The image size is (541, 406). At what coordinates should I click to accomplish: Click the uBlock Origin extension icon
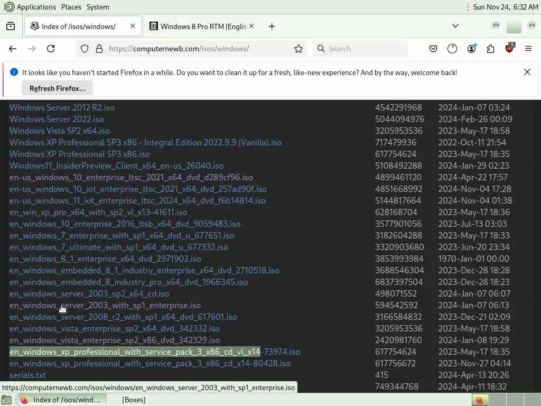[x=510, y=48]
